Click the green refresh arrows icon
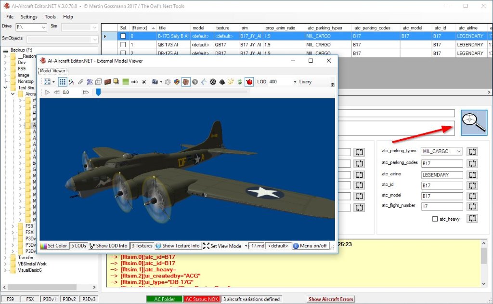The image size is (493, 304). click(240, 82)
